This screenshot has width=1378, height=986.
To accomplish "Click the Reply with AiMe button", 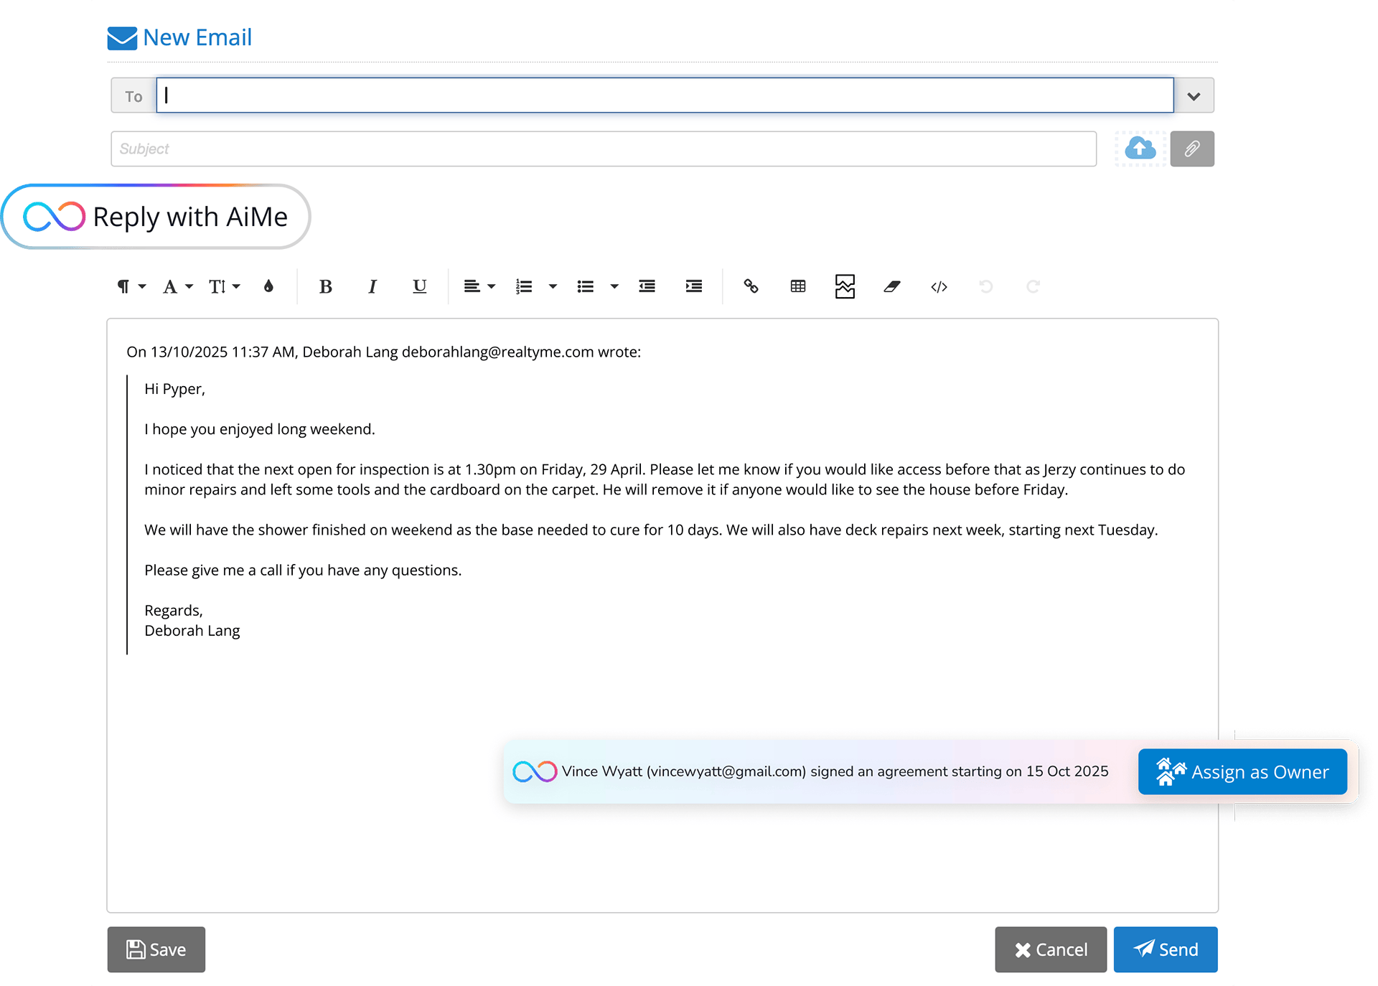I will 156,217.
